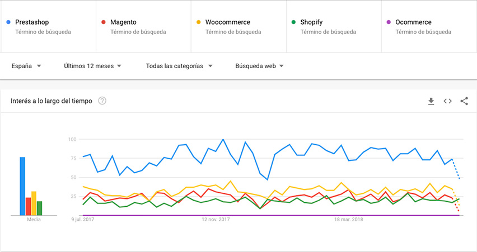Click the red Magento color dot

pyautogui.click(x=104, y=22)
